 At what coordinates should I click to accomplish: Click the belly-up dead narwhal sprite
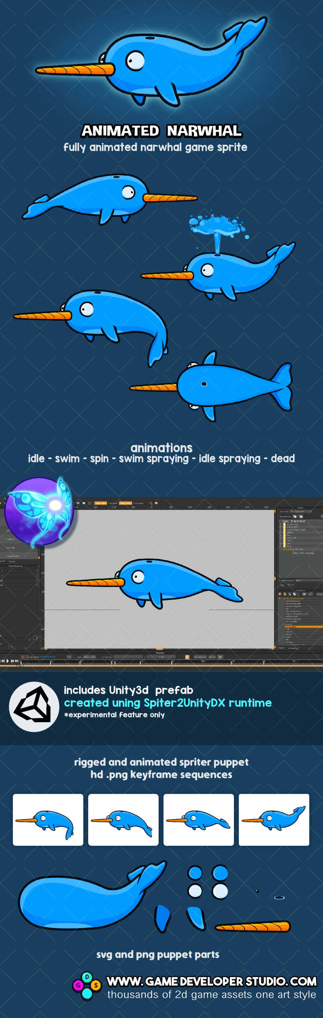(x=211, y=385)
